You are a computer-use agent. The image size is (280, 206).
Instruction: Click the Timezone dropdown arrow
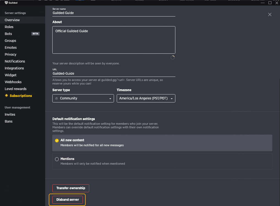172,99
